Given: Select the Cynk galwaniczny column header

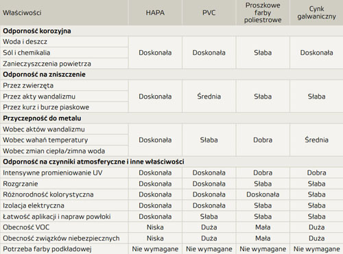Looking at the screenshot, I should tap(316, 12).
